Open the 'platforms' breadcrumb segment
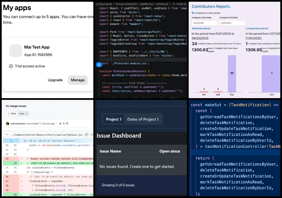282x198 pixels. [147, 4]
